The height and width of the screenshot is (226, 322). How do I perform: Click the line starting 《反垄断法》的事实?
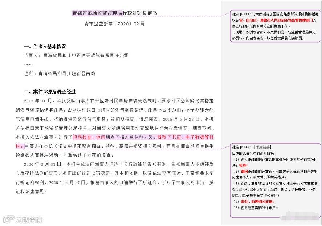[115, 173]
